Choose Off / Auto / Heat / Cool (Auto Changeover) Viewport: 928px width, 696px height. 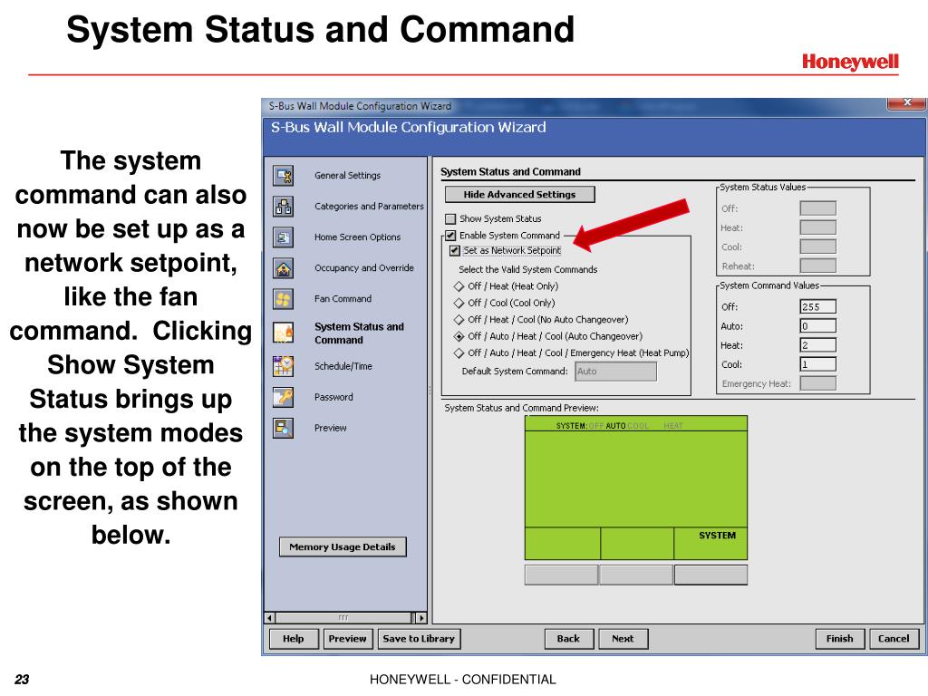[x=459, y=336]
